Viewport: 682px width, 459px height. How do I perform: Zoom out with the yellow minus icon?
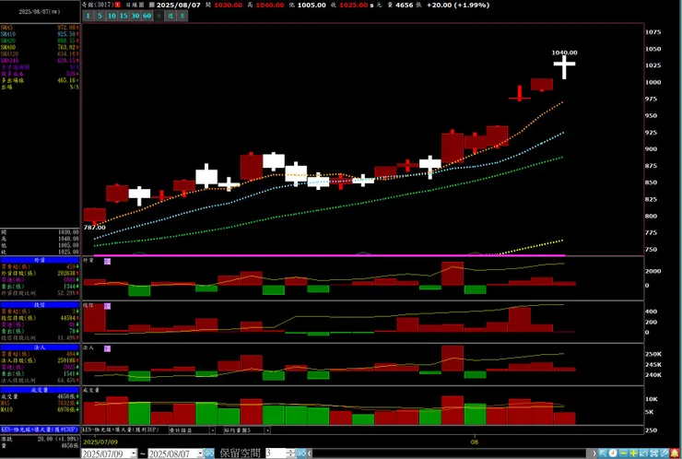click(x=623, y=453)
